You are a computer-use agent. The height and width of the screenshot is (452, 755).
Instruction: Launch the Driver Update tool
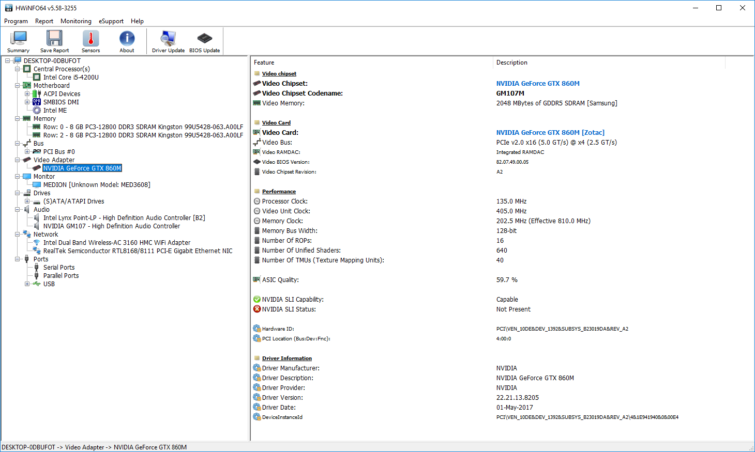(x=168, y=41)
